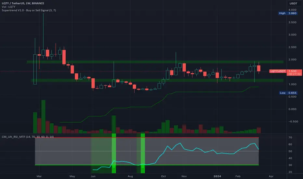Screen dimensions: 303x179
Task: Select the Supertrend V1.0 indicator label
Action: [x=29, y=10]
